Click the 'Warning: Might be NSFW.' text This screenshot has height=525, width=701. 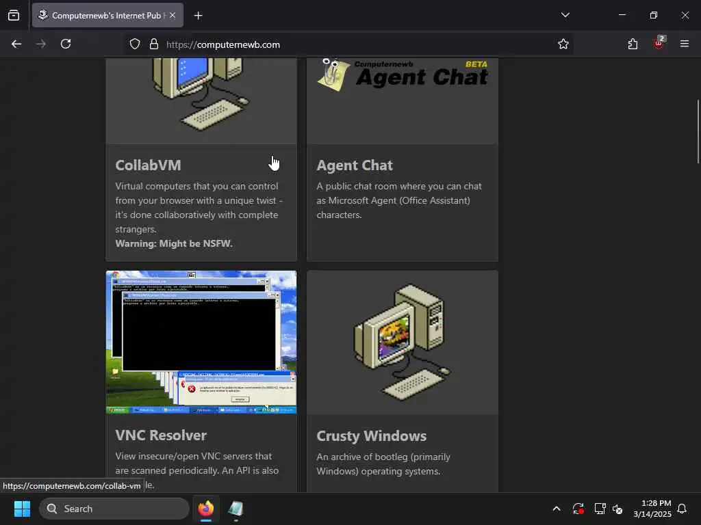174,244
